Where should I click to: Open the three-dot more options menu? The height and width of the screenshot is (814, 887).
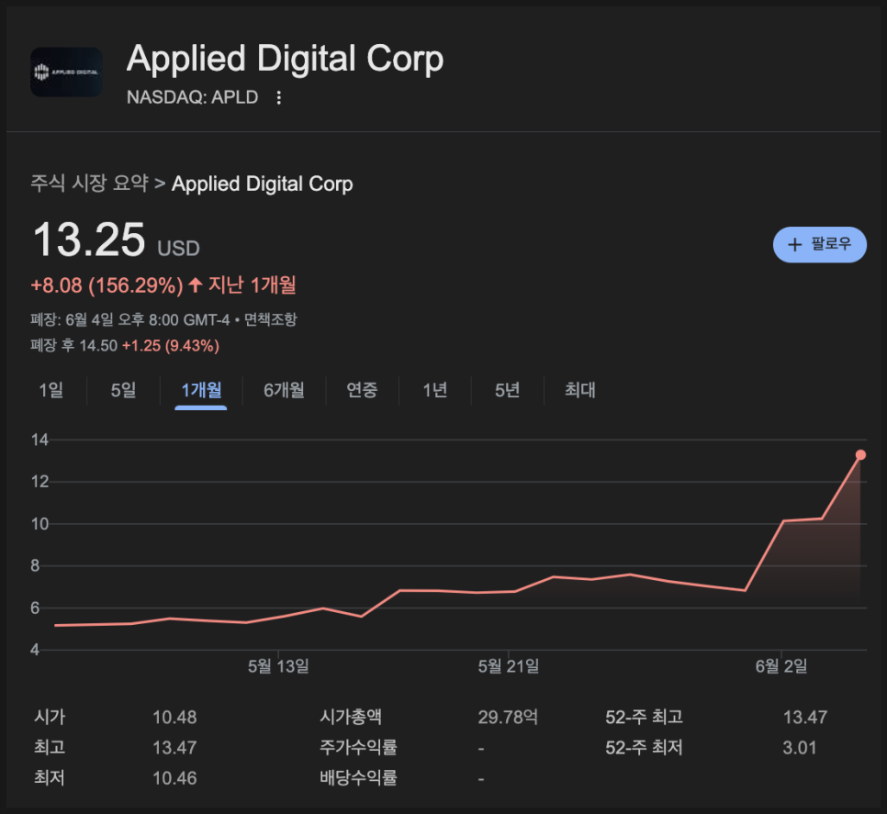tap(278, 98)
